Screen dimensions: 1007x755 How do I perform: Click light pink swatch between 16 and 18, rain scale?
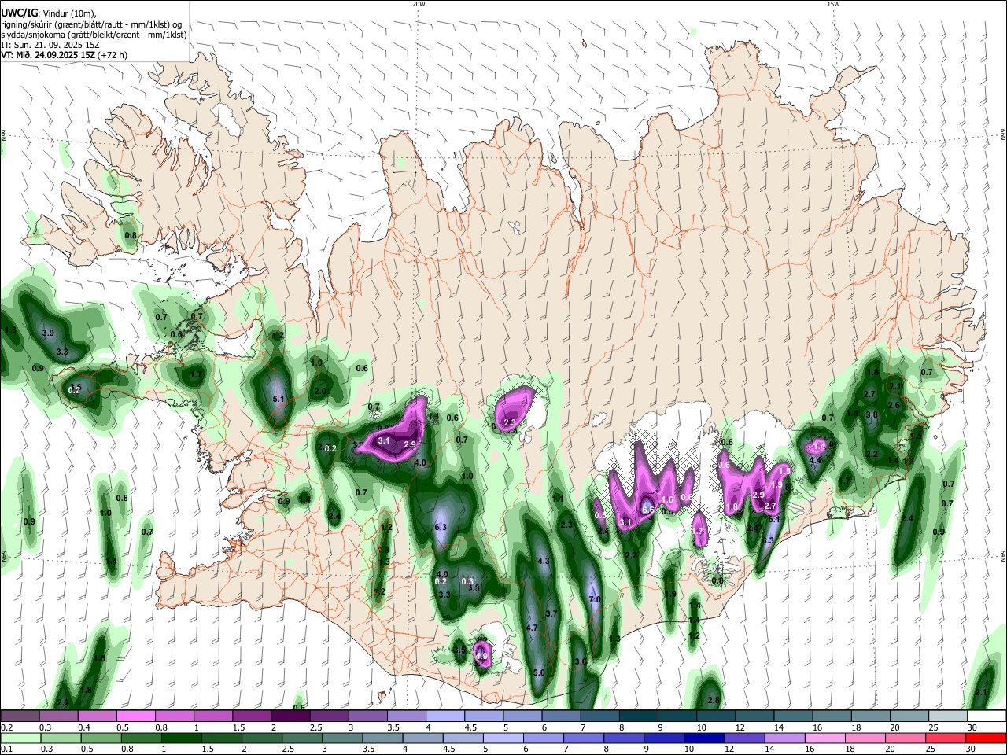point(824,738)
